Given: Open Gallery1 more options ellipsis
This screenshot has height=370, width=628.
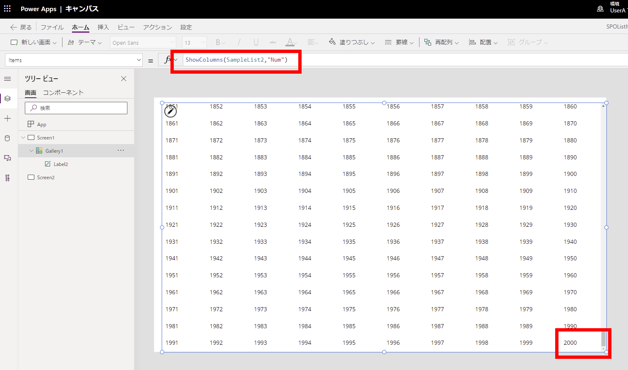Looking at the screenshot, I should [x=121, y=150].
